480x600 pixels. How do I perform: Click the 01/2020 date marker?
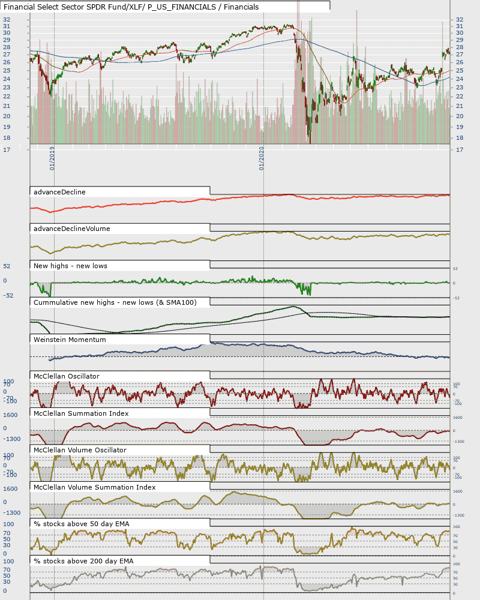262,158
